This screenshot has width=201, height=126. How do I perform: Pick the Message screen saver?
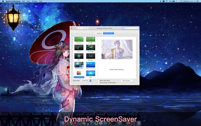(x=90, y=56)
